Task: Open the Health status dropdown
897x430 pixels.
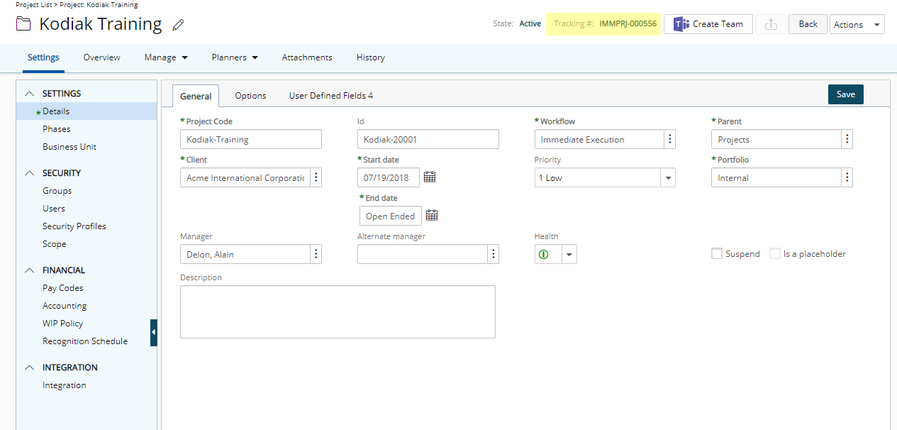Action: click(x=569, y=254)
